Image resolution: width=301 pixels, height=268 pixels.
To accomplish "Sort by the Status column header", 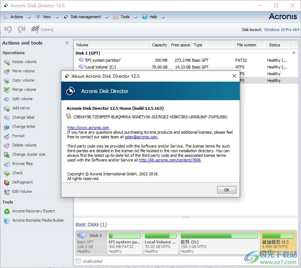I will coord(279,45).
